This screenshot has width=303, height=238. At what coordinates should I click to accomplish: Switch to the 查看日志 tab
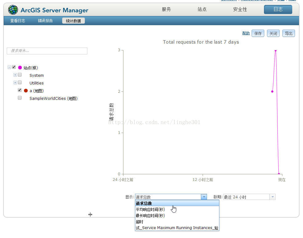[x=18, y=21]
